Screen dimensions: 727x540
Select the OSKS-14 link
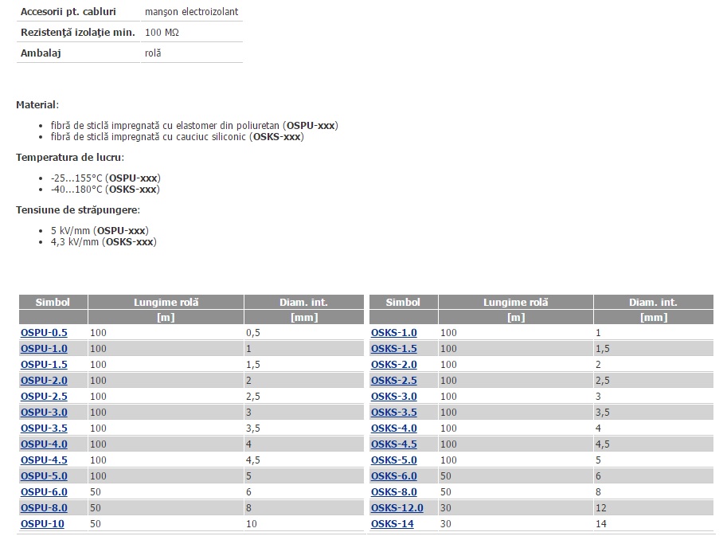point(392,524)
